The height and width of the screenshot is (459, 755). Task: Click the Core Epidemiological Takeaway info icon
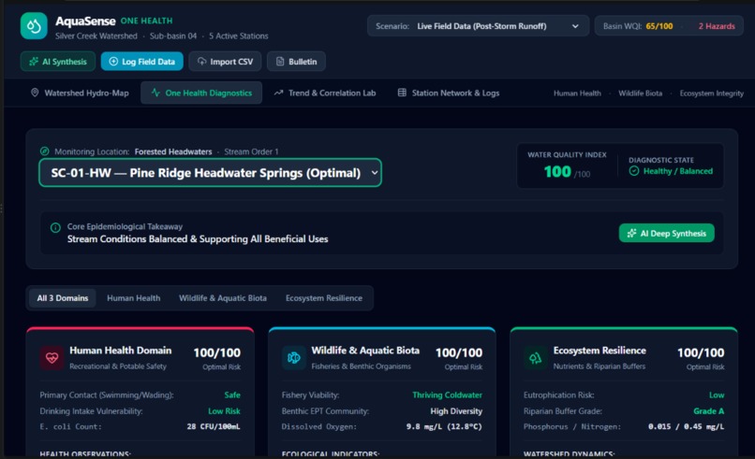click(55, 227)
